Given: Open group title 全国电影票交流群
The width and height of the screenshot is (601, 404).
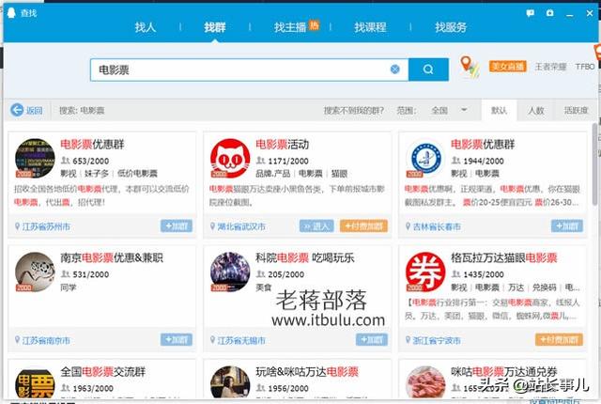Looking at the screenshot, I should [x=102, y=371].
